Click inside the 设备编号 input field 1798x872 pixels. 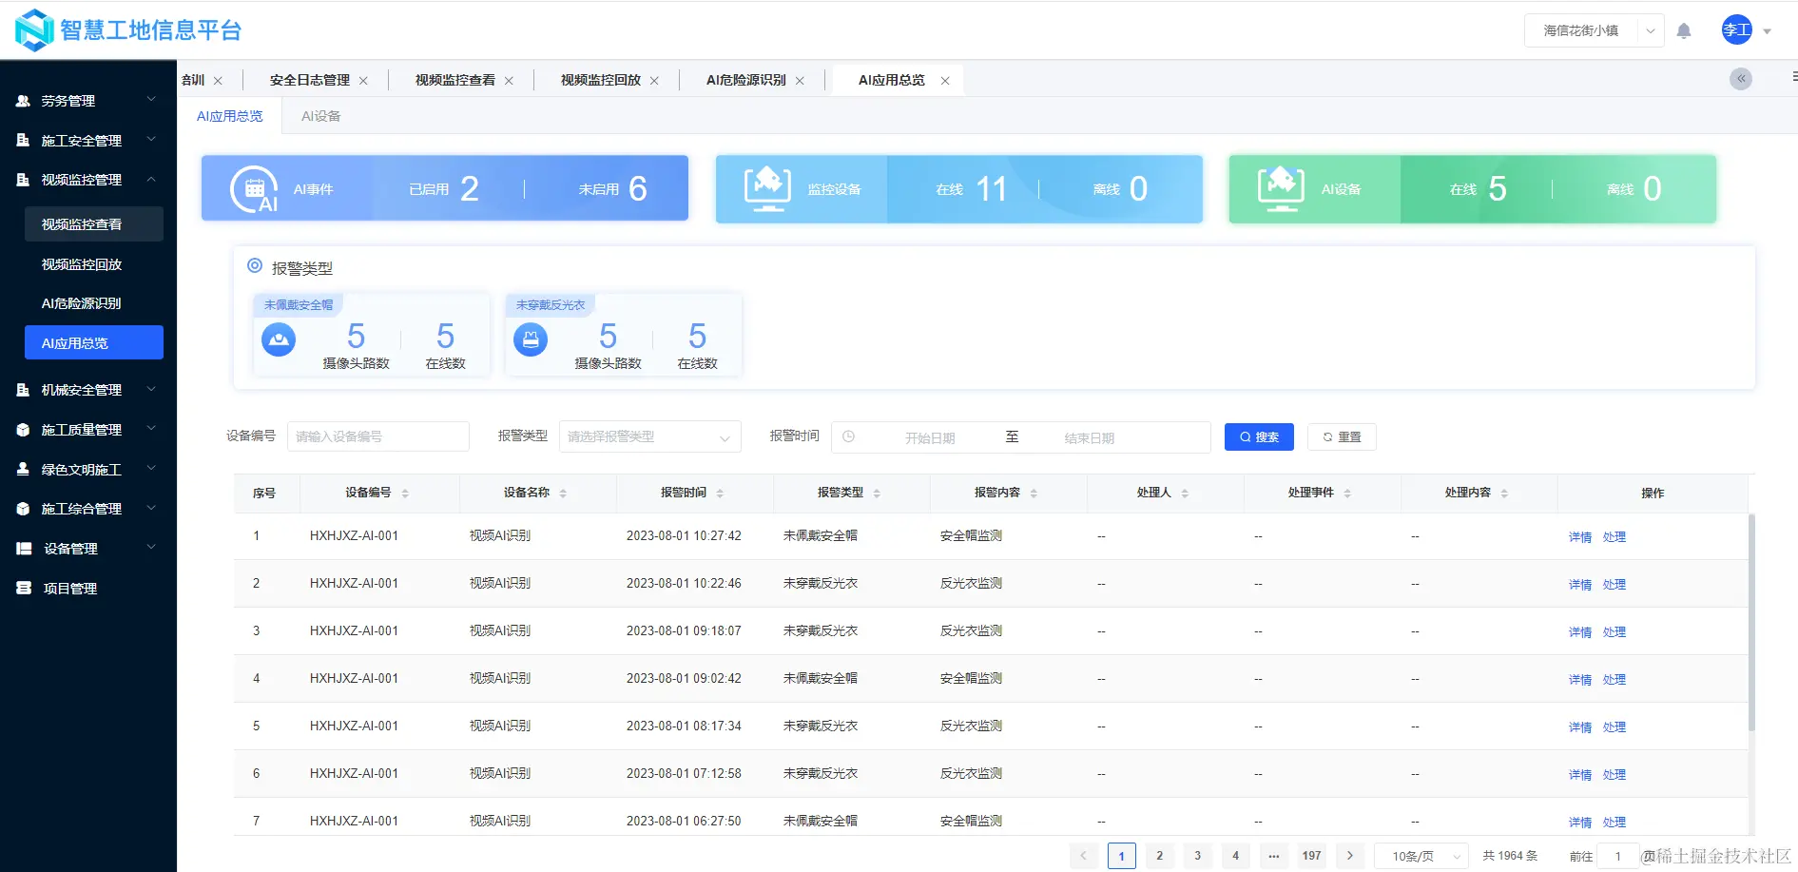click(x=377, y=436)
